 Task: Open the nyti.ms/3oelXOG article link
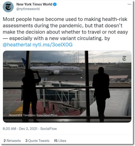click(x=53, y=45)
